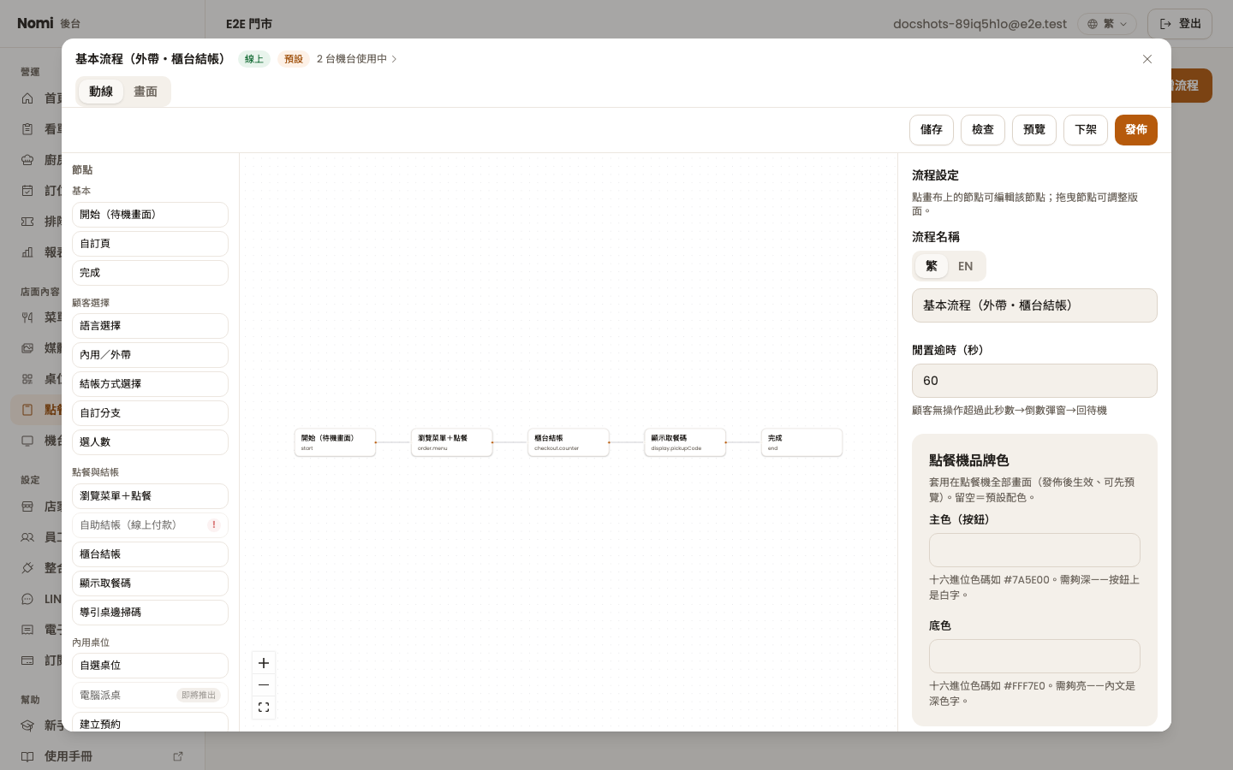Click the 線上 status badge

point(254,59)
